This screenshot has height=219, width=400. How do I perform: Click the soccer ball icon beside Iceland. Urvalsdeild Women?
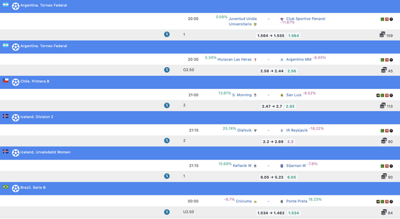click(15, 153)
